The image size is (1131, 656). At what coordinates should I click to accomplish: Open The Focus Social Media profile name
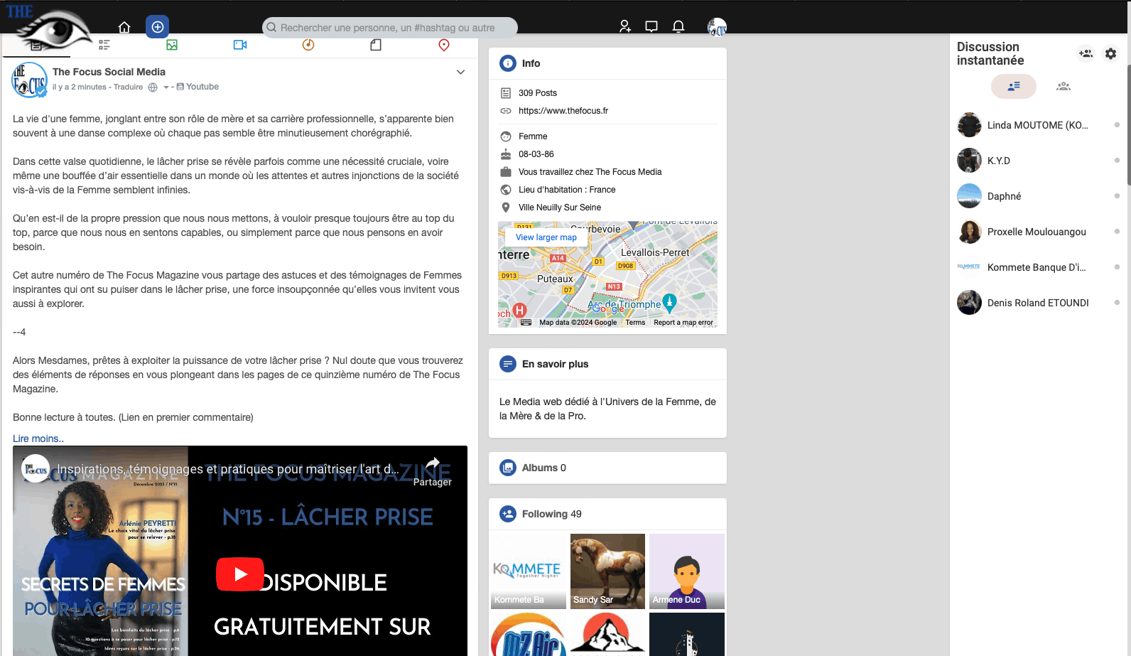(x=109, y=72)
